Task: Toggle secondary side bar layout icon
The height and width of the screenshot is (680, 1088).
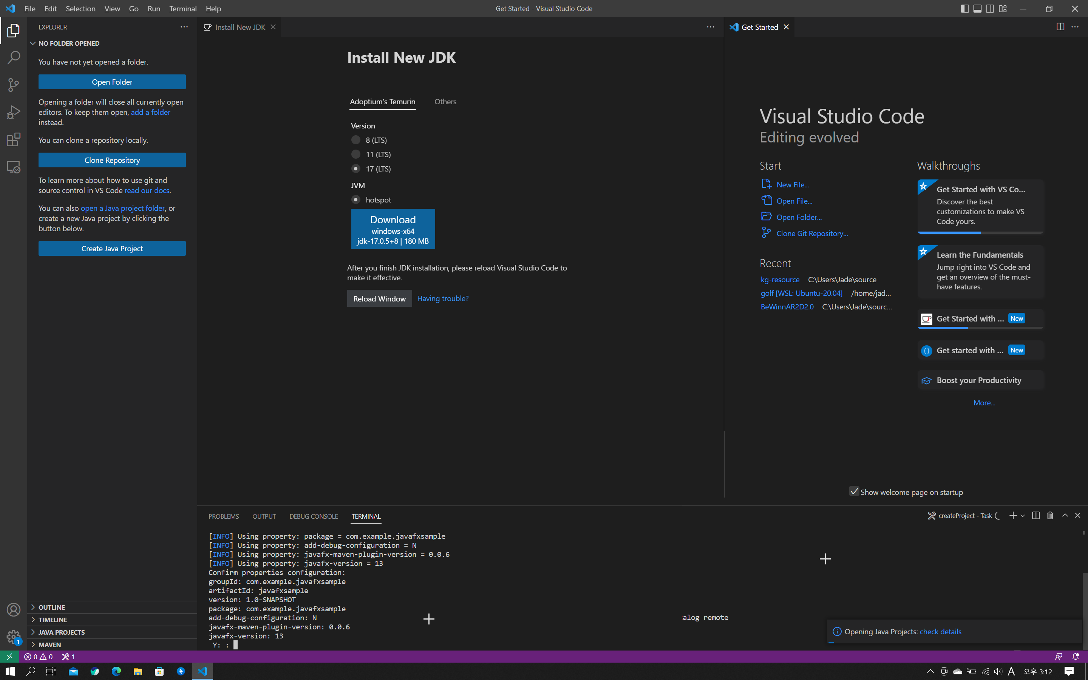Action: pos(990,9)
